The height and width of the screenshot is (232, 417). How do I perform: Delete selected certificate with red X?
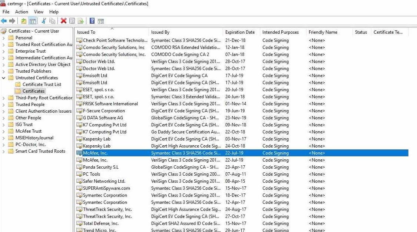63,21
